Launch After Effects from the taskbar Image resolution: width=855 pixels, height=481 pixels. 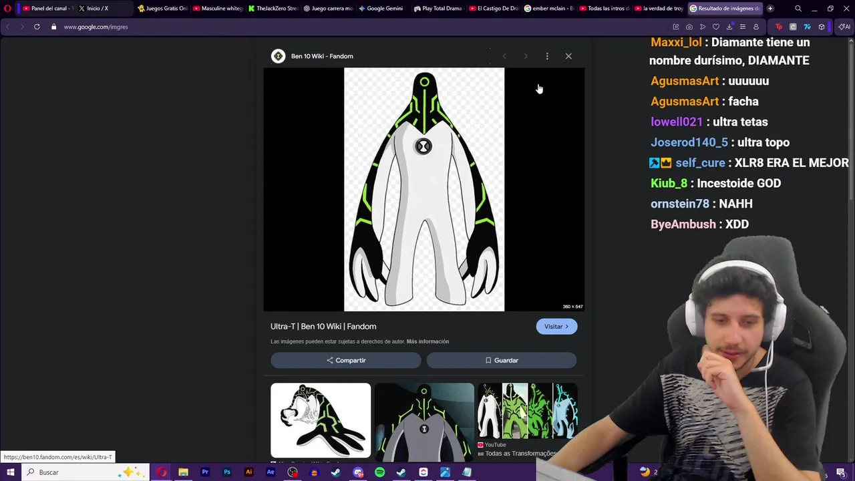(x=271, y=472)
